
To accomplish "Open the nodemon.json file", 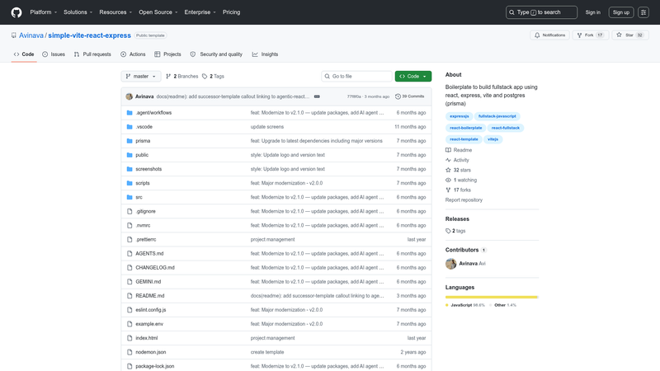I will [x=151, y=352].
